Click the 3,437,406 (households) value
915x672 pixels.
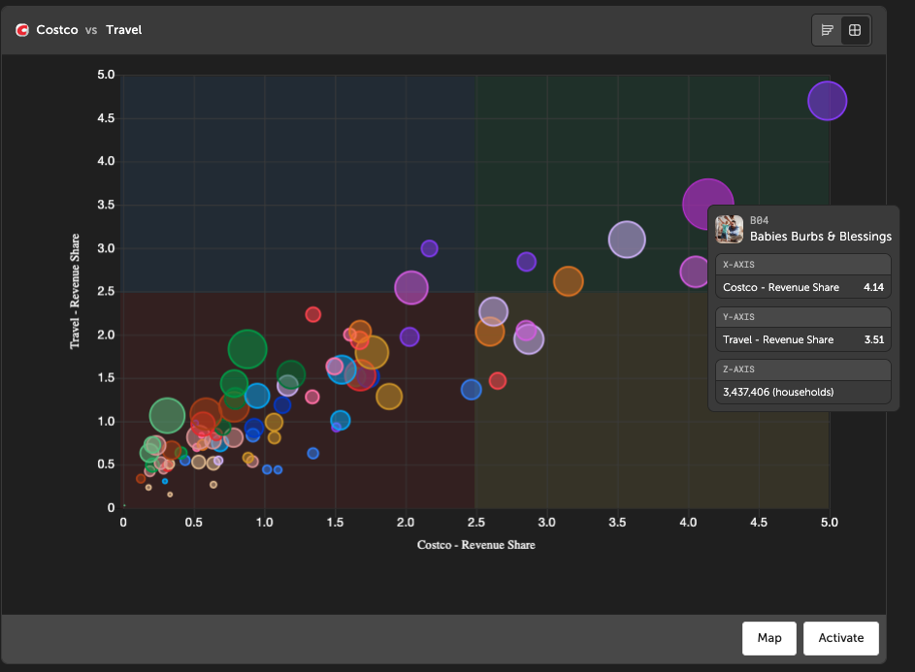tap(778, 392)
